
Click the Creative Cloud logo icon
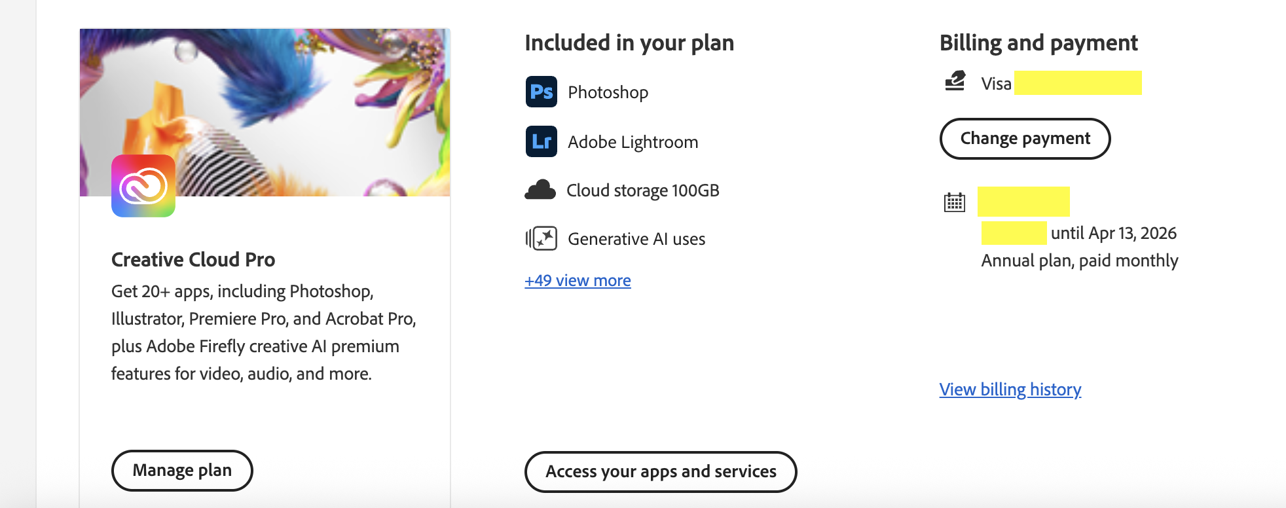click(x=143, y=186)
